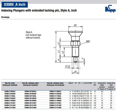Click F2 value 60 in 03089-21516A8 row
The height and width of the screenshot is (111, 117).
[x=111, y=108]
